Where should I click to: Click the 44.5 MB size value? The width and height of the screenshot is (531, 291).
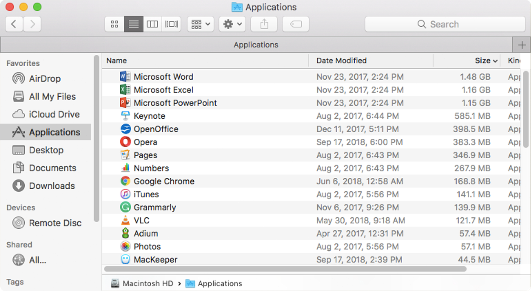(475, 260)
